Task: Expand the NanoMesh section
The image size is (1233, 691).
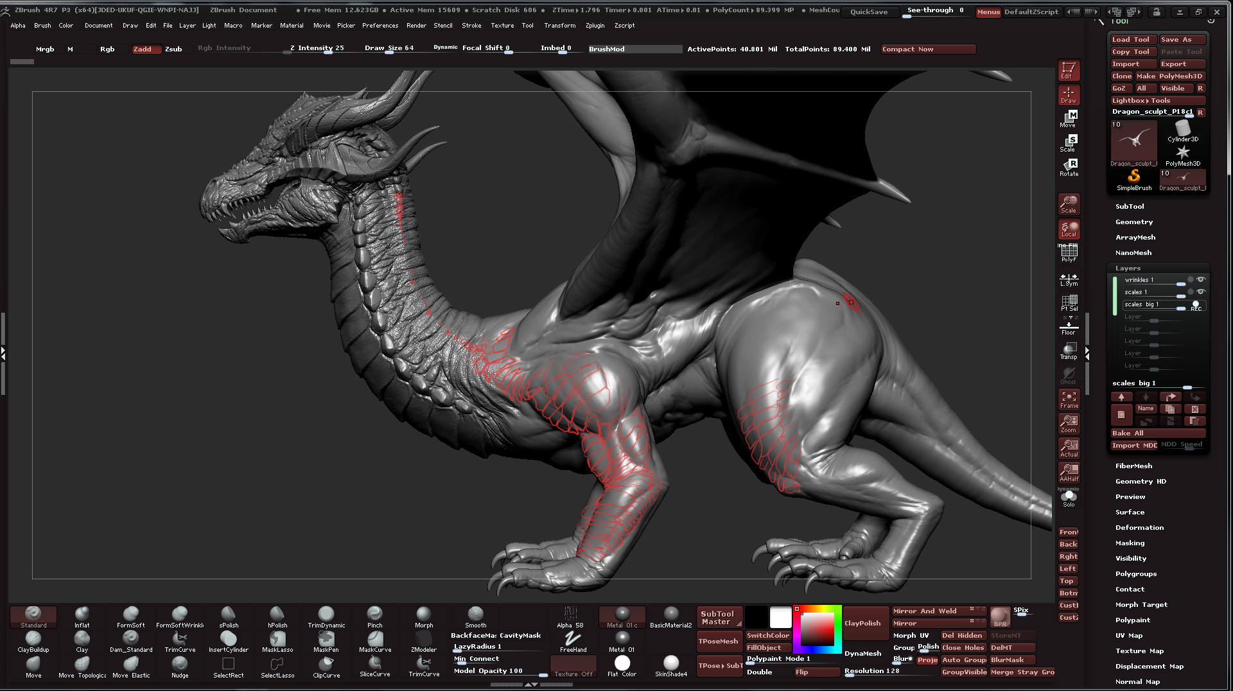Action: click(1133, 252)
